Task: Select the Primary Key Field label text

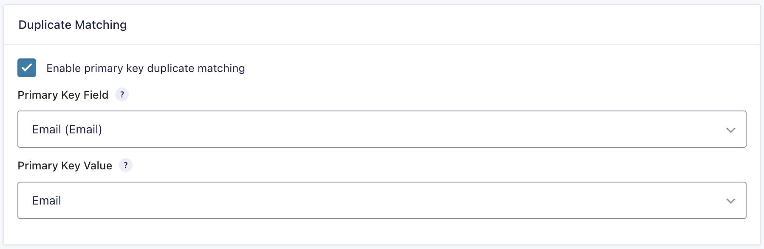Action: coord(63,95)
